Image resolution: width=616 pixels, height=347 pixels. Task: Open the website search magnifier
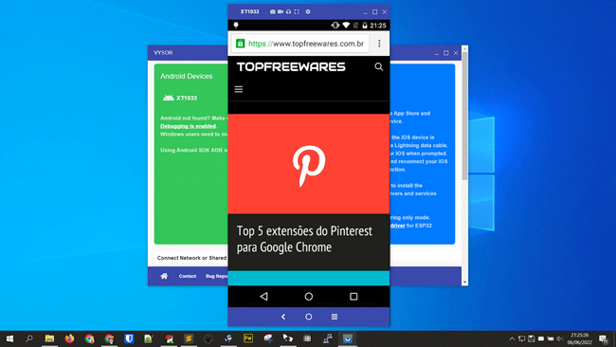pyautogui.click(x=379, y=66)
